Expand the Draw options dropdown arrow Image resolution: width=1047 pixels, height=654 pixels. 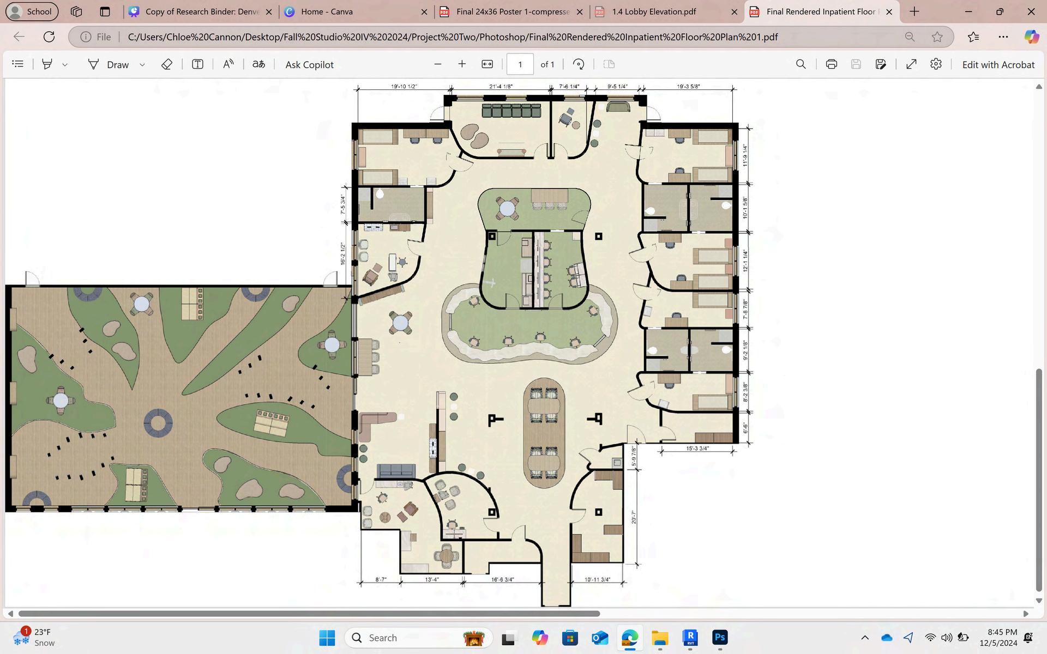142,65
